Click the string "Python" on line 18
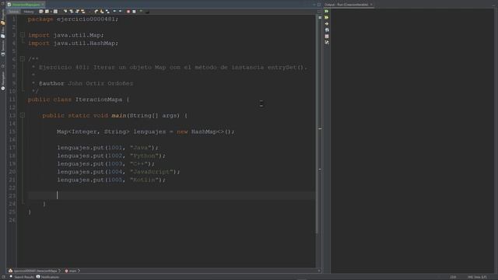 click(144, 156)
